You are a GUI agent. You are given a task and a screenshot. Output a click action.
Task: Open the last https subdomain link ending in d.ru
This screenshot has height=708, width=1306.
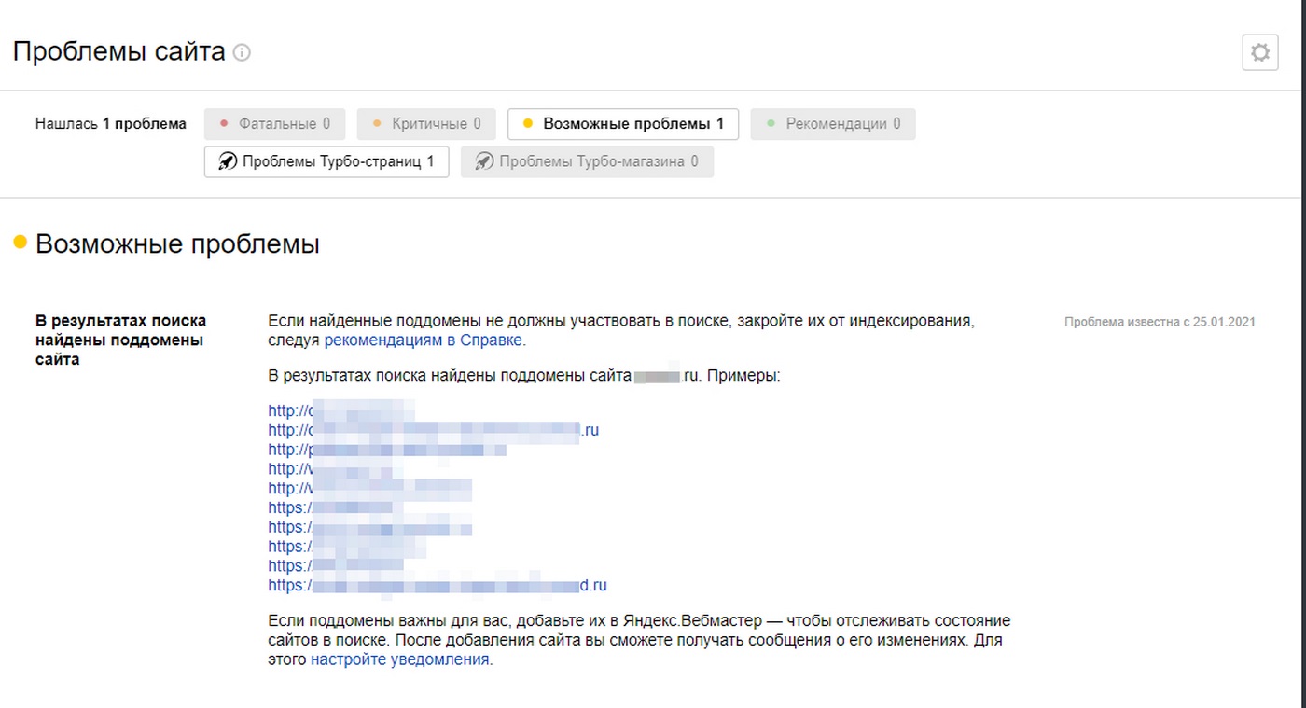[437, 586]
